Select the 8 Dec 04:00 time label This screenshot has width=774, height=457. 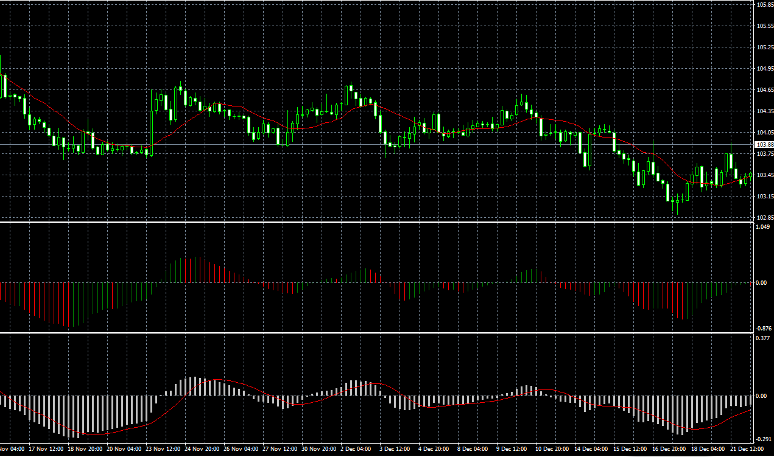pos(474,450)
